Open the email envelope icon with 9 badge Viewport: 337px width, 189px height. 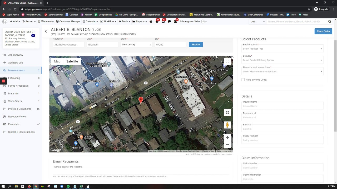(176, 21)
